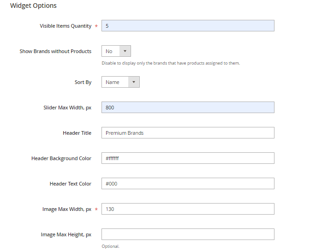Click the Widget Options section heading

pos(33,6)
